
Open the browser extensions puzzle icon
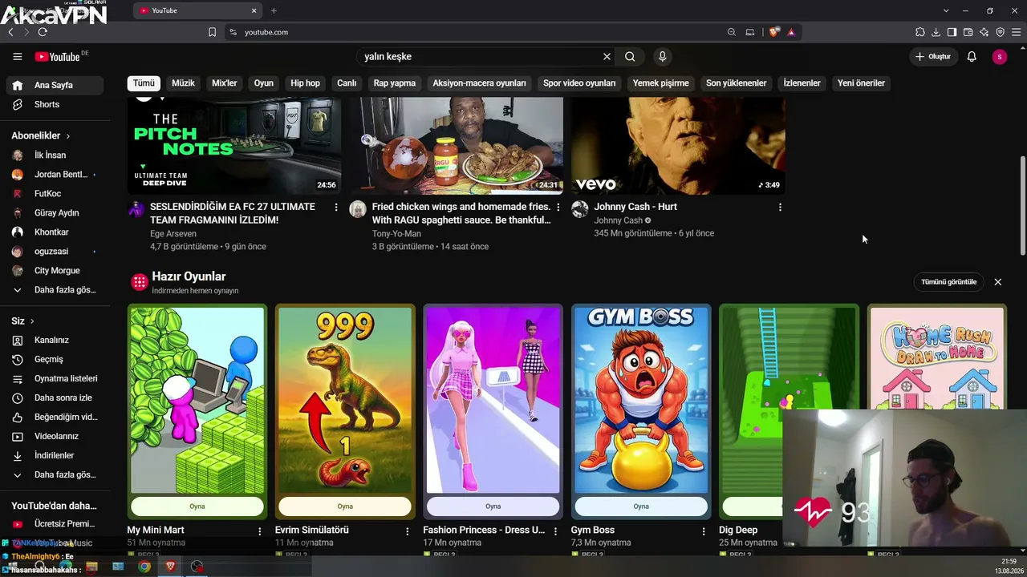click(x=920, y=32)
